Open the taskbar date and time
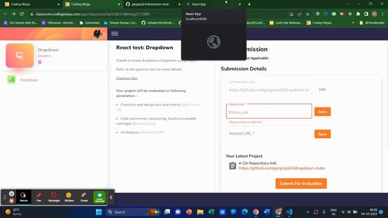Screen dimensions: 388x218 (x=369, y=212)
